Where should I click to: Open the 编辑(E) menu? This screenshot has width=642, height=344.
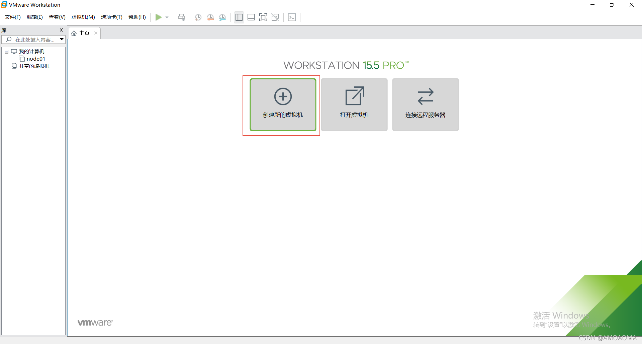pos(35,17)
